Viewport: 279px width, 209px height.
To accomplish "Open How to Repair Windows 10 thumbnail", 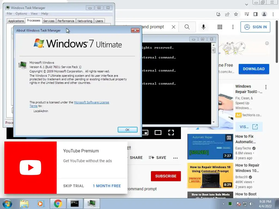I will pos(210,176).
